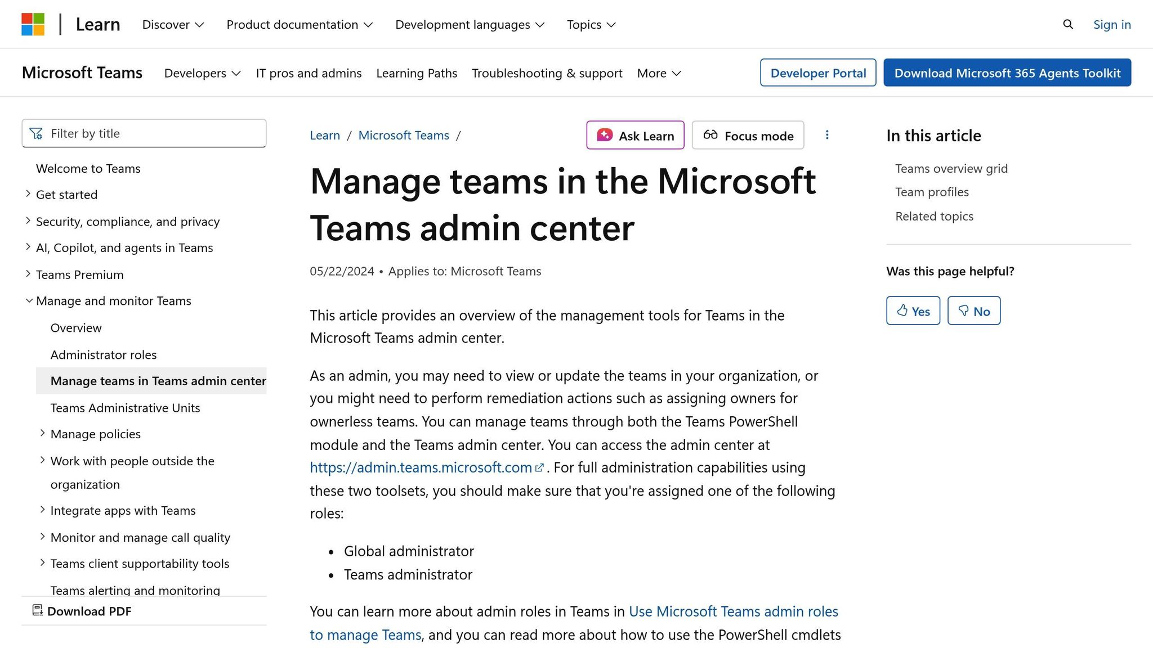Open Product documentation dropdown
This screenshot has width=1153, height=648.
(300, 25)
